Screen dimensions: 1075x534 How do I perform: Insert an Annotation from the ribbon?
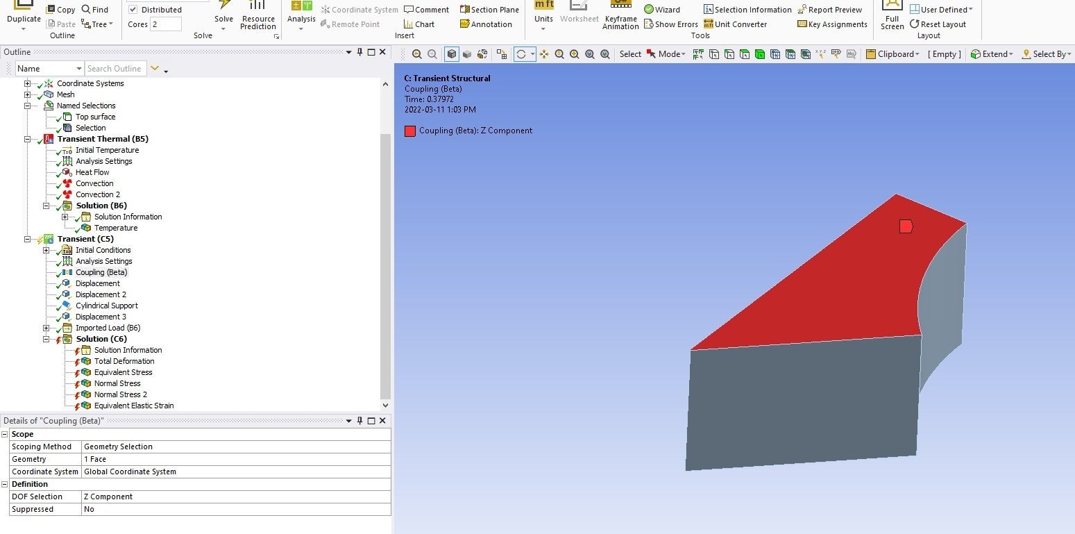pos(486,24)
